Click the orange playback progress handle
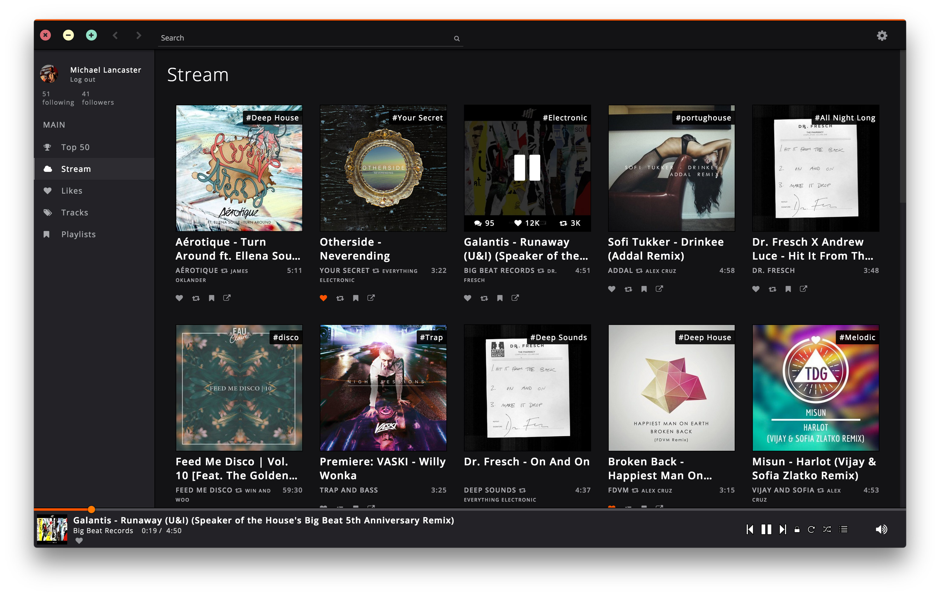Viewport: 940px width, 596px height. [91, 509]
